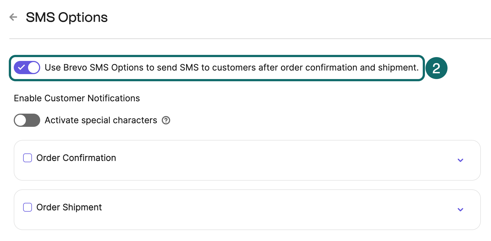Click the Enable Customer Notifications heading

click(77, 98)
